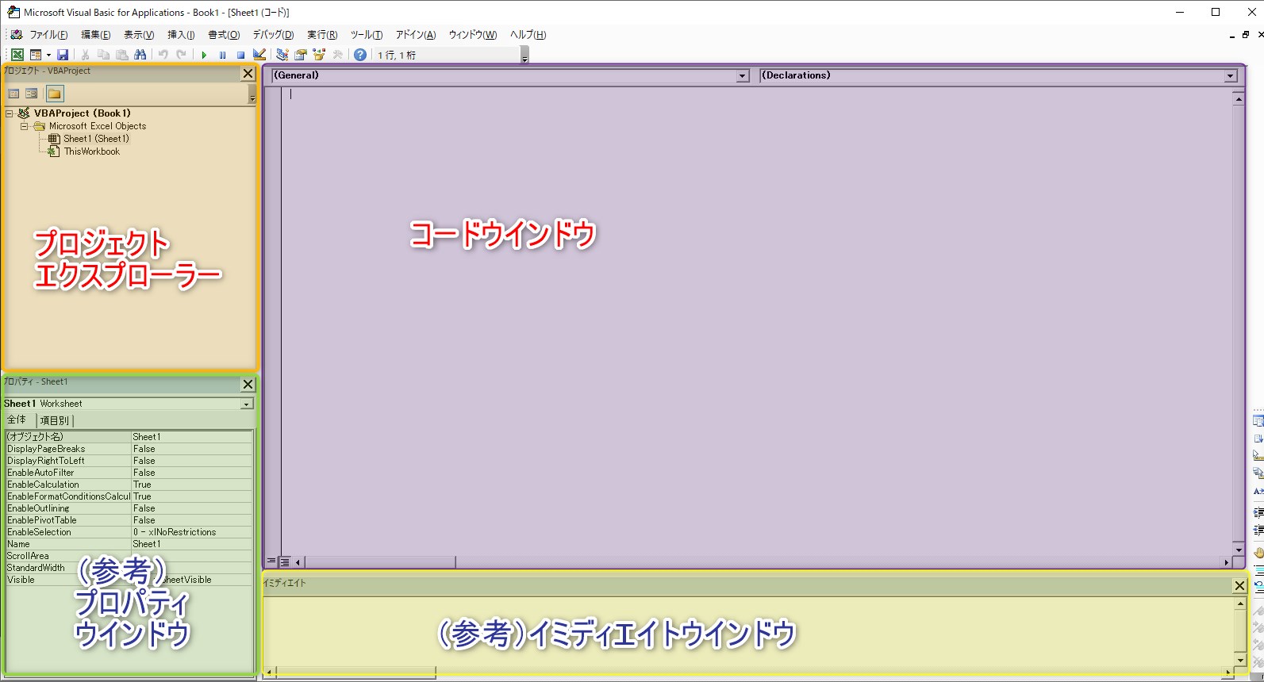Click the Cut scissors icon
The height and width of the screenshot is (682, 1264).
(85, 55)
